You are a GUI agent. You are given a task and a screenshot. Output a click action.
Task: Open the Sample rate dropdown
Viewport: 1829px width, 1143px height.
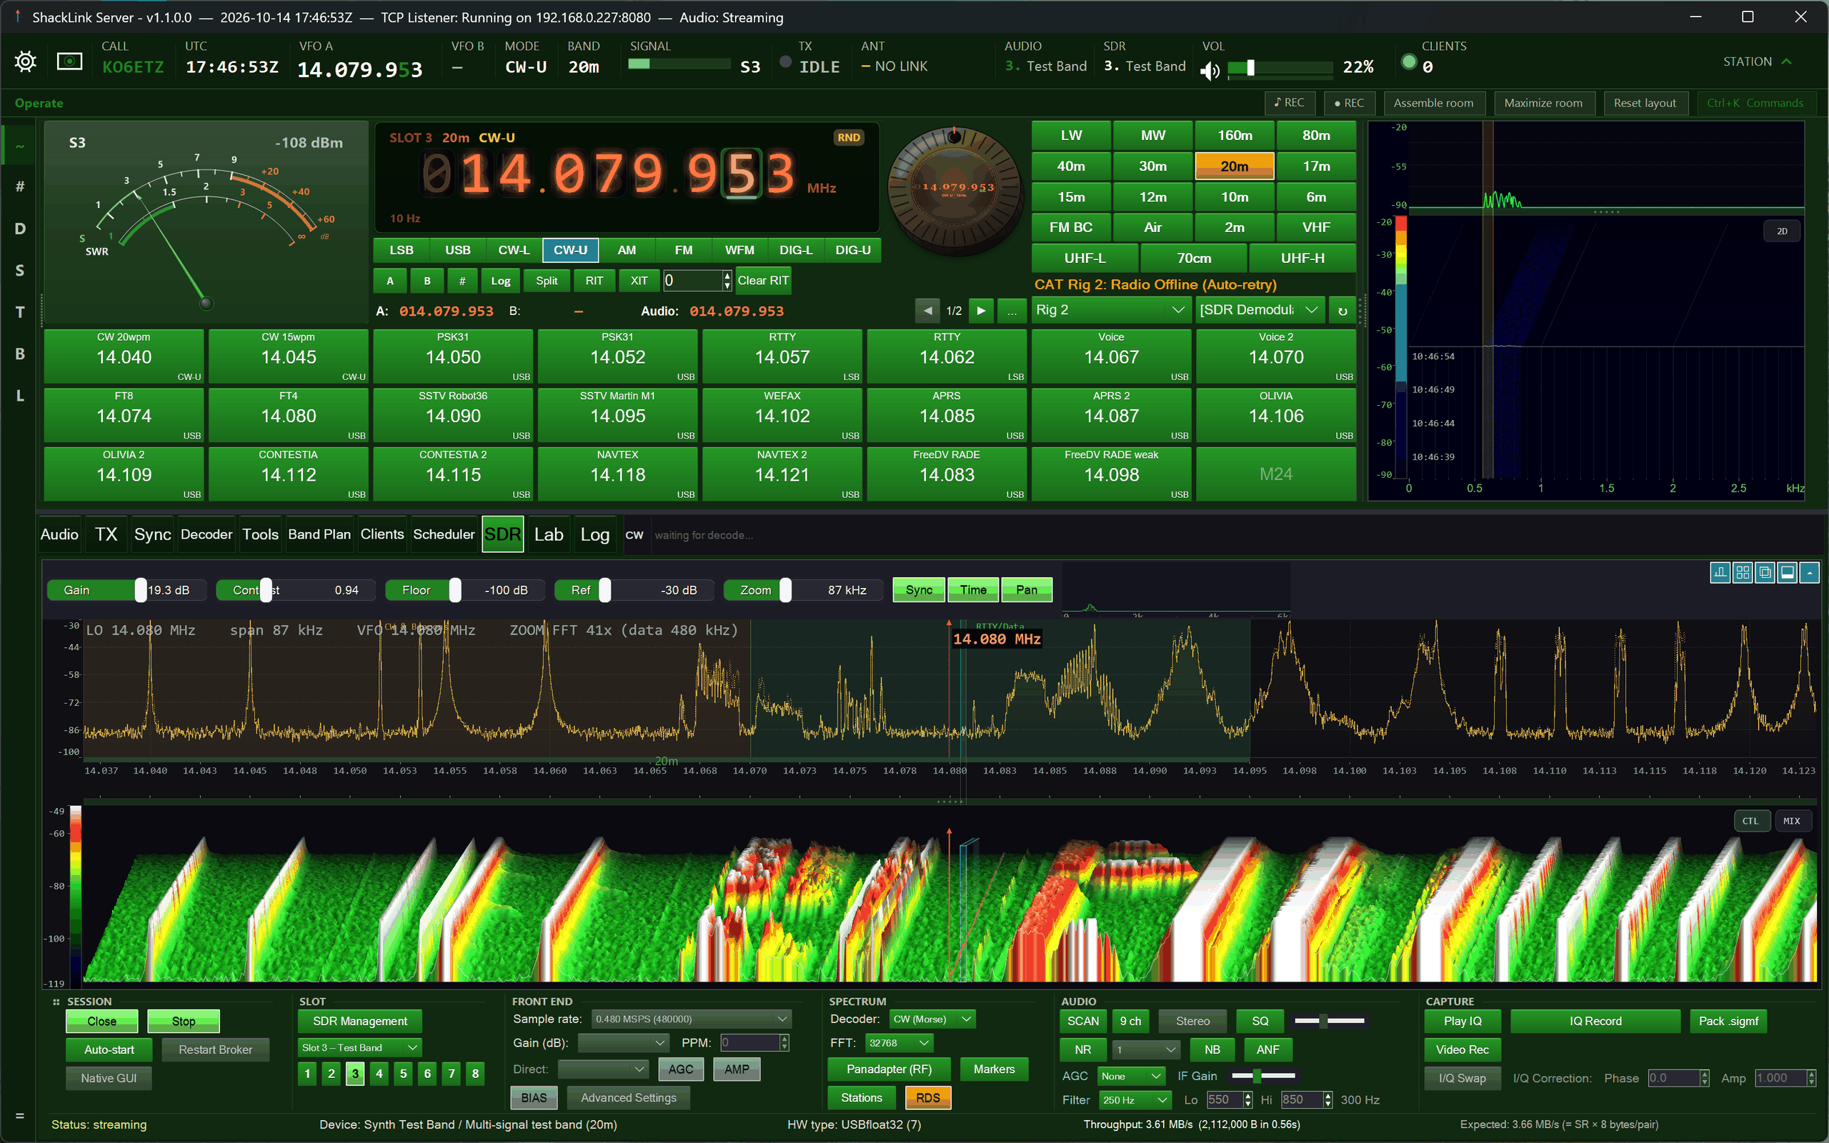[691, 1019]
